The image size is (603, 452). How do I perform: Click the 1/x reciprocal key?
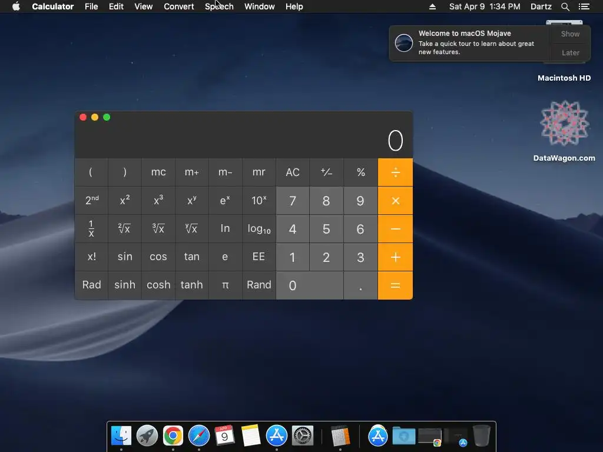click(x=91, y=229)
